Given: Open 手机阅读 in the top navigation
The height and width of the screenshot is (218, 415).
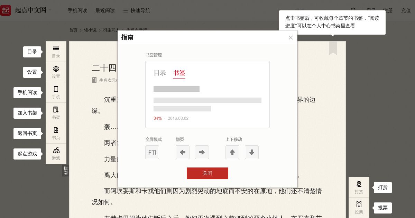Looking at the screenshot, I should tap(77, 11).
